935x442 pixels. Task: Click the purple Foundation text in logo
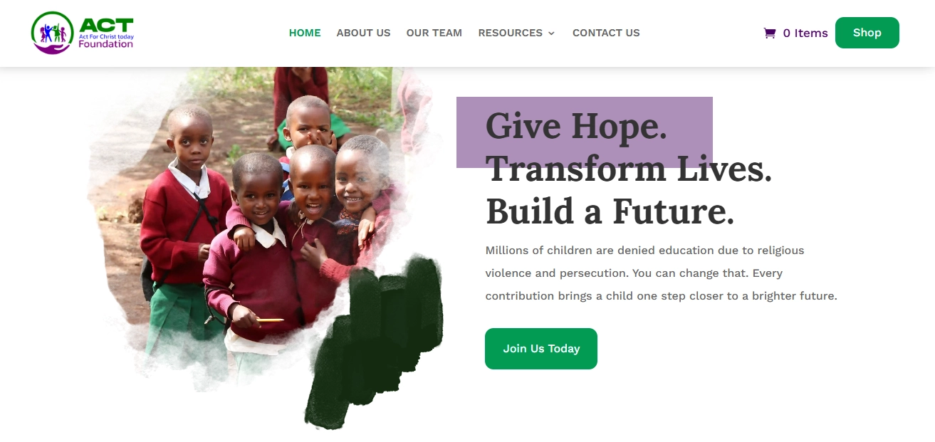106,44
